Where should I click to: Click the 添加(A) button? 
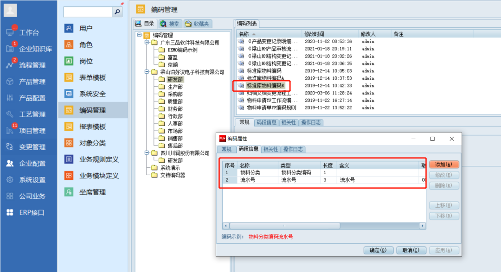pos(443,164)
